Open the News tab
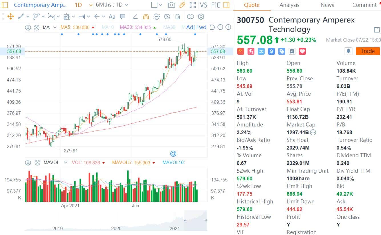Screen dimensions: 381x235 click(327, 5)
